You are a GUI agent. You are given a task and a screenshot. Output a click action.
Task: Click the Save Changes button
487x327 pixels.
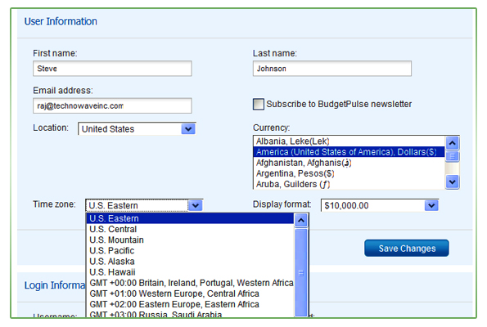click(407, 249)
